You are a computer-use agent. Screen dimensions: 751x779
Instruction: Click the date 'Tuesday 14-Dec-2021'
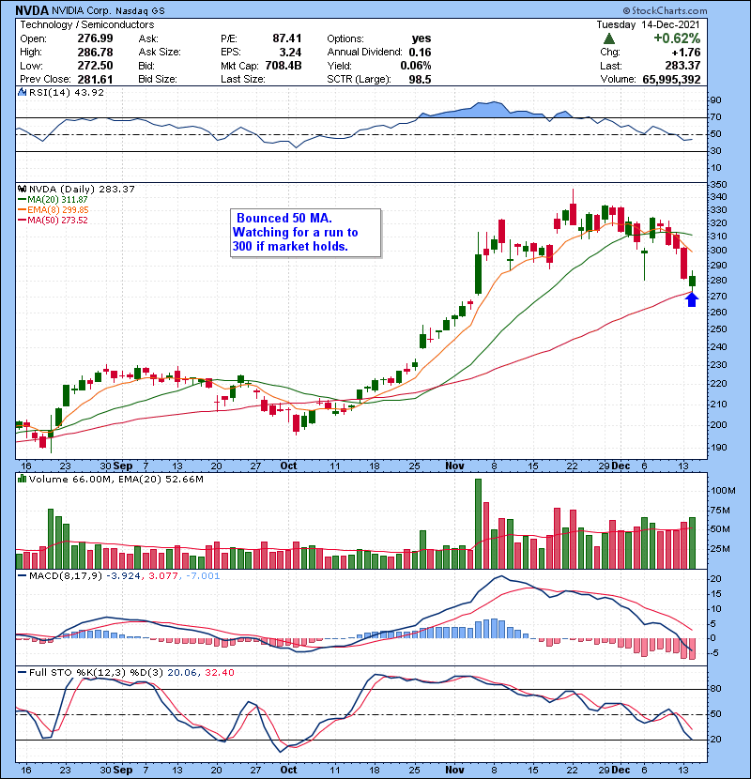pos(648,24)
